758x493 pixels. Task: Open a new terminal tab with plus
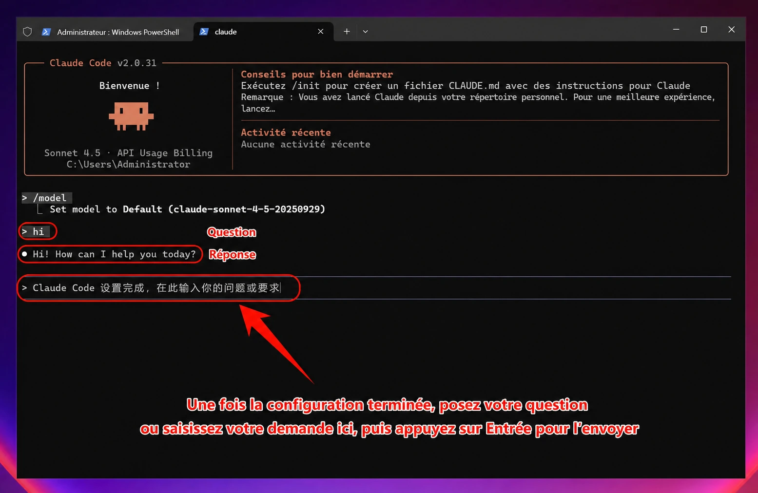coord(347,32)
